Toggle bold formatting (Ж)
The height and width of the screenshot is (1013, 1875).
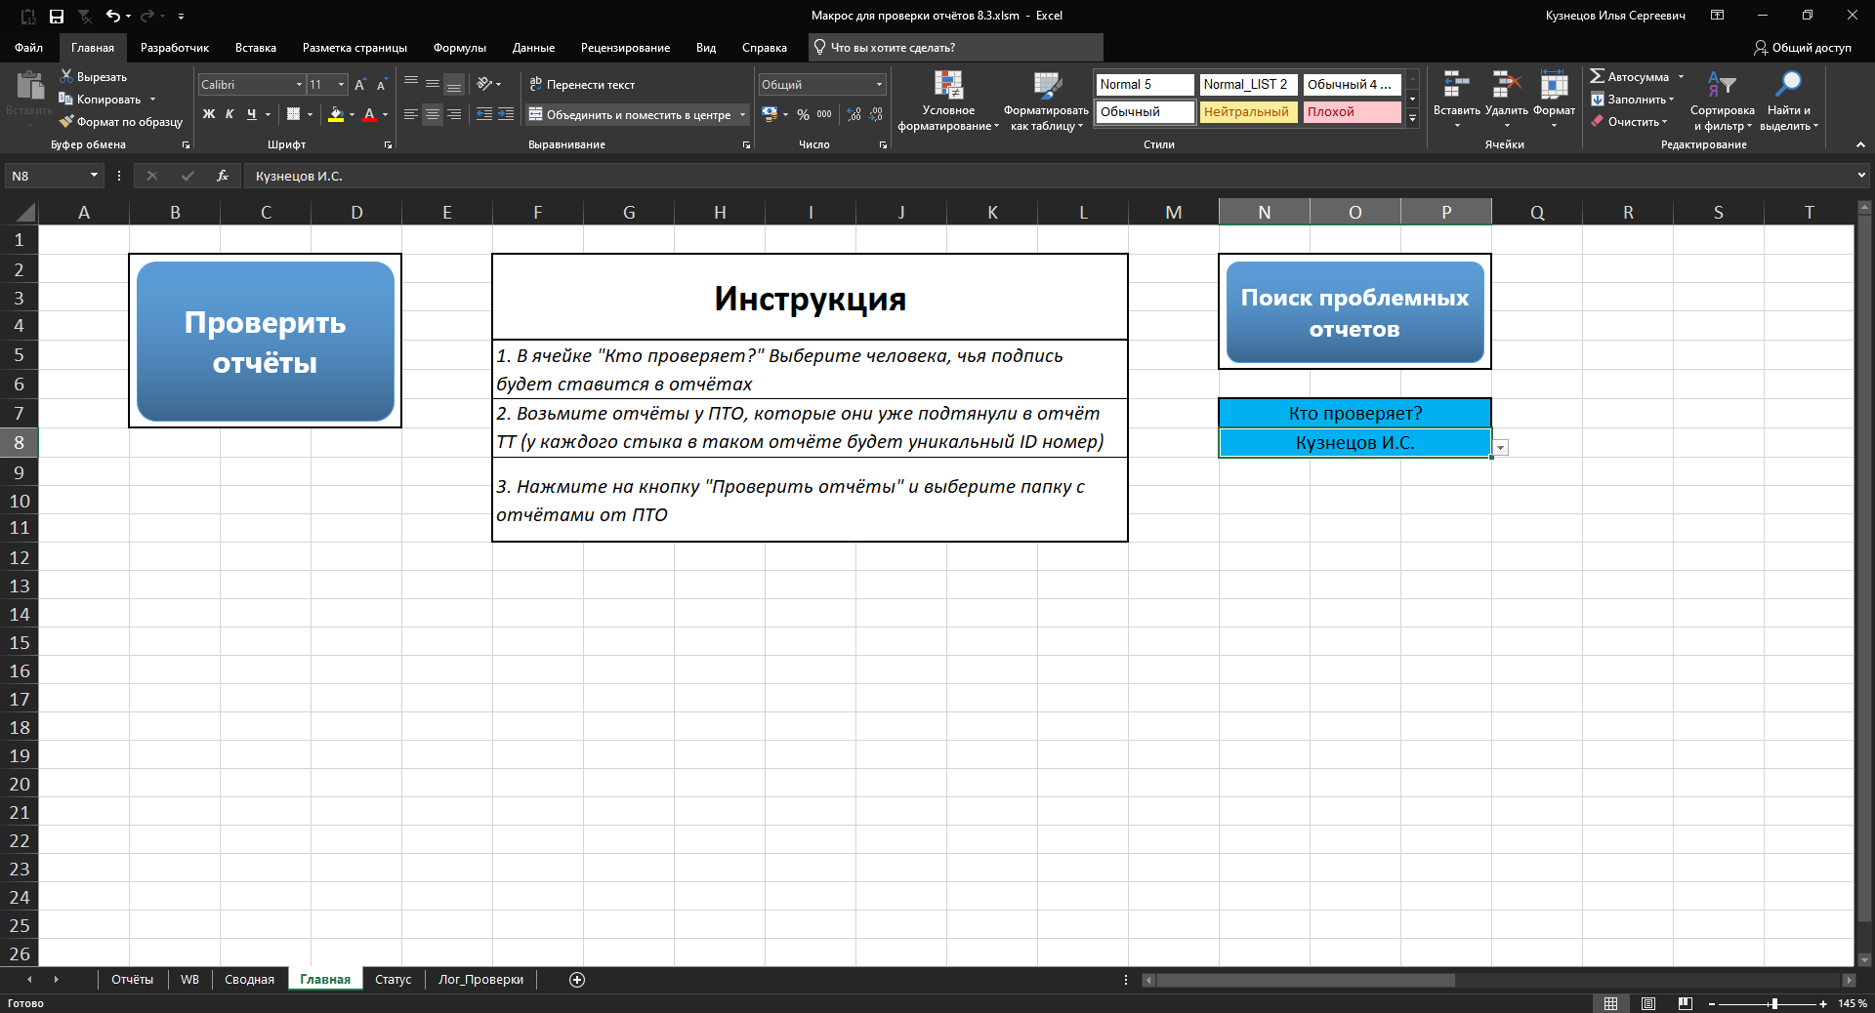(208, 114)
